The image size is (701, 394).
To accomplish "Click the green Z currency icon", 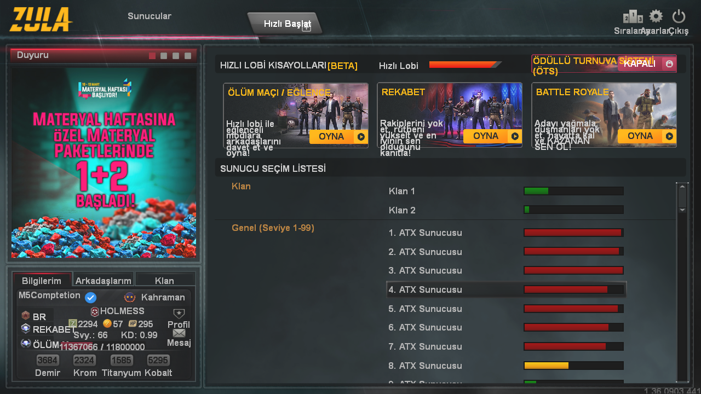I will click(x=73, y=324).
